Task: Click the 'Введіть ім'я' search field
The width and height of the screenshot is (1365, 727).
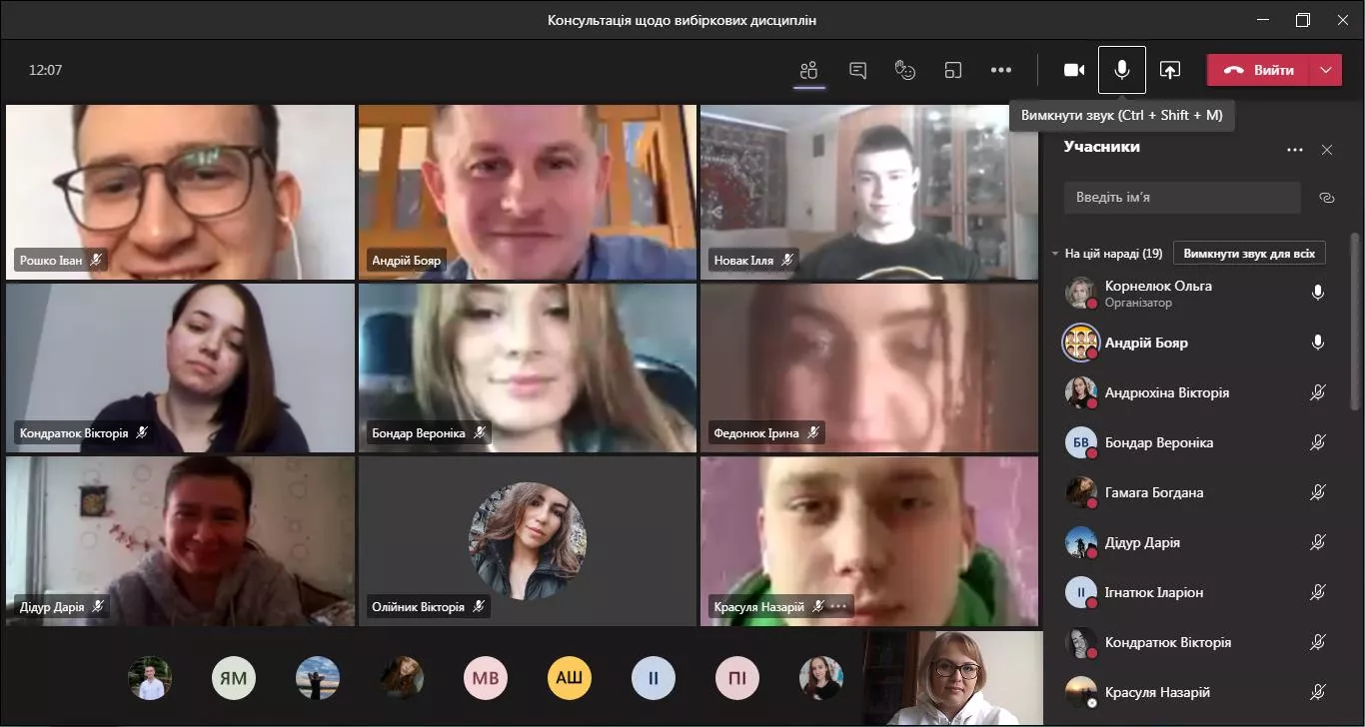Action: (1182, 198)
